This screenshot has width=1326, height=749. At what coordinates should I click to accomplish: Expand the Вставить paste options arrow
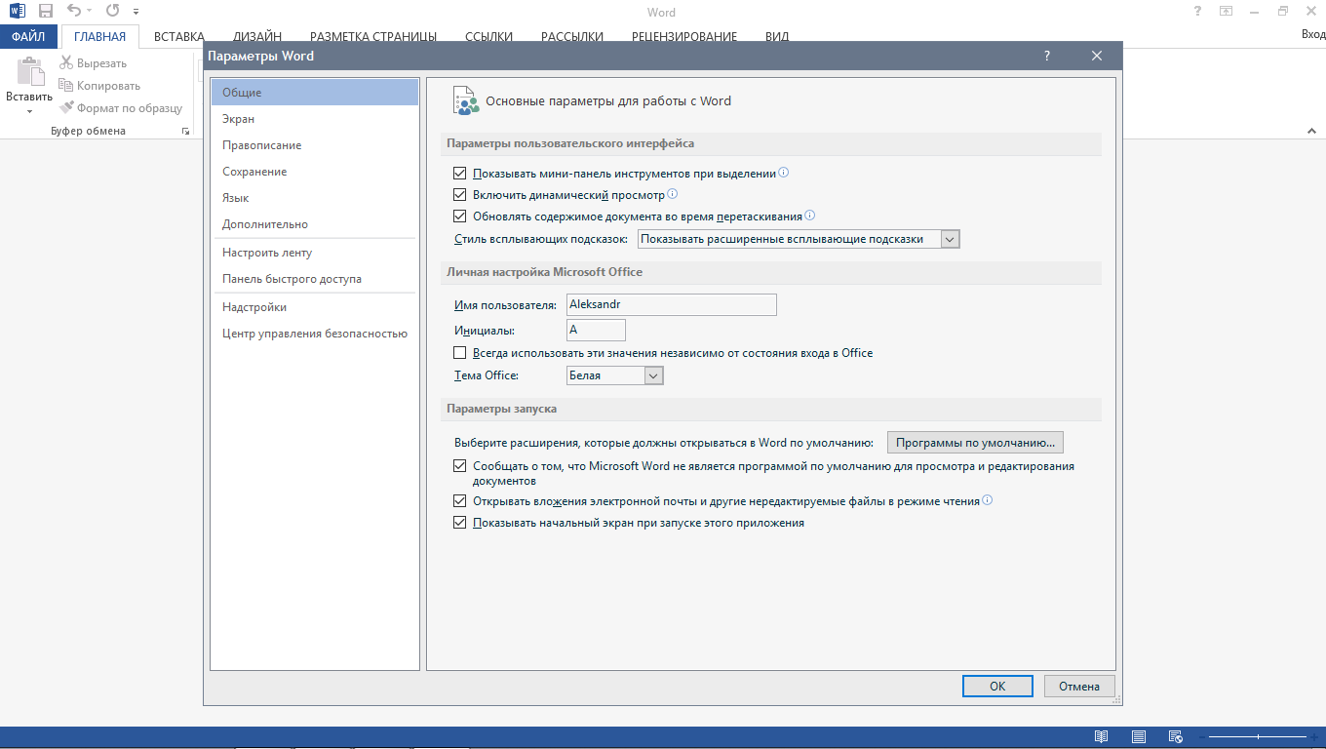click(29, 112)
